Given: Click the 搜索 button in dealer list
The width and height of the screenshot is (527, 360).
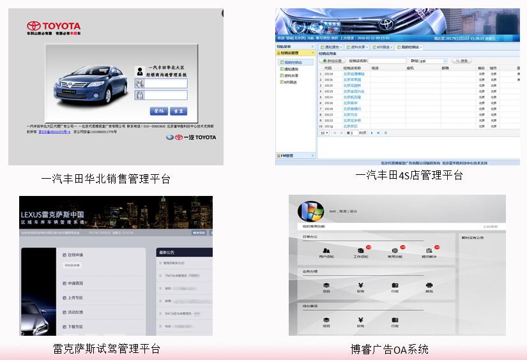Looking at the screenshot, I should [462, 61].
